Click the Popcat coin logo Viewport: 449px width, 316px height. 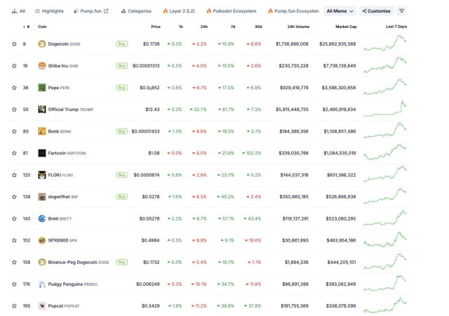click(42, 306)
